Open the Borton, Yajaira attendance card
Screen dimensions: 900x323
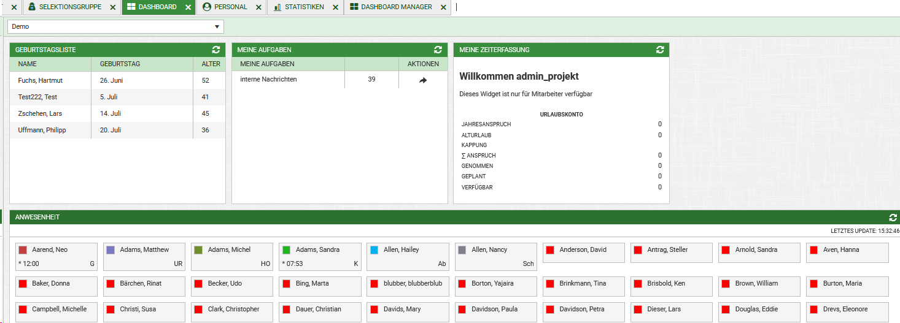(x=496, y=286)
